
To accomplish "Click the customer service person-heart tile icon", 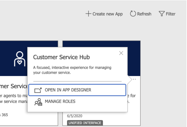I will 20,59.
